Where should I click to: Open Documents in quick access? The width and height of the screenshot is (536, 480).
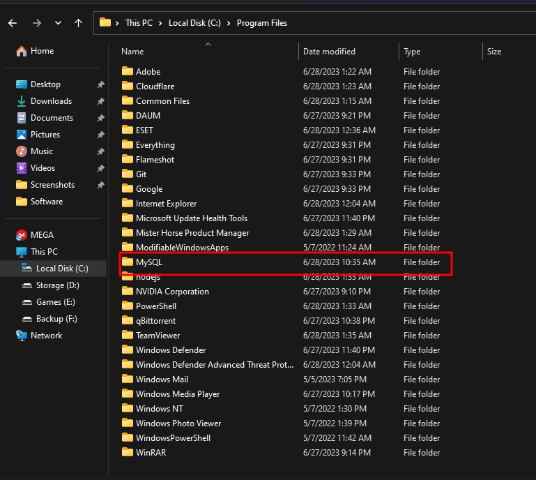click(45, 118)
